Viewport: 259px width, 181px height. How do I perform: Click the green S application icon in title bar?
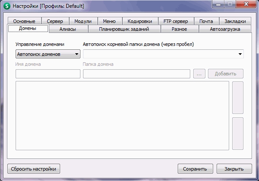7,6
